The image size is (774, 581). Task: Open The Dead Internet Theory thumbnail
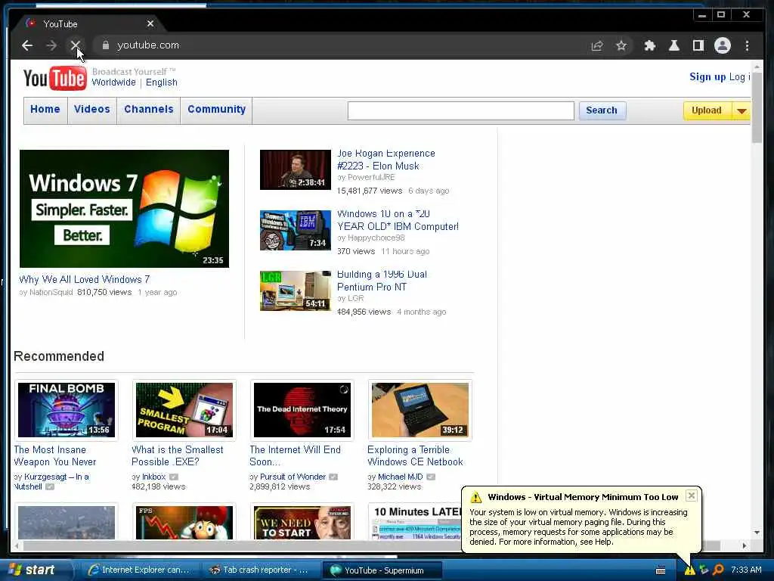click(x=302, y=410)
